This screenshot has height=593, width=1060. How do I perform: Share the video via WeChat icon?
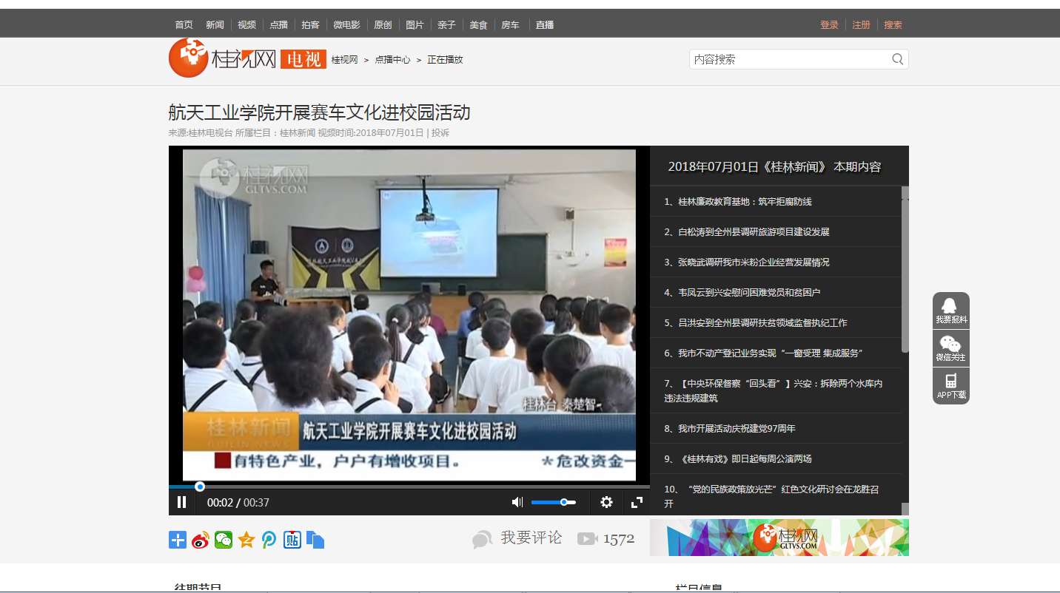pyautogui.click(x=224, y=540)
